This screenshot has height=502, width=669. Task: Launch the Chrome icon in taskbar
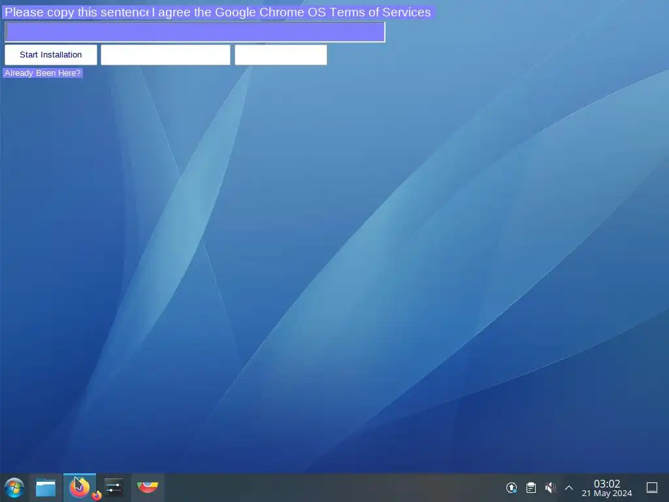point(148,487)
